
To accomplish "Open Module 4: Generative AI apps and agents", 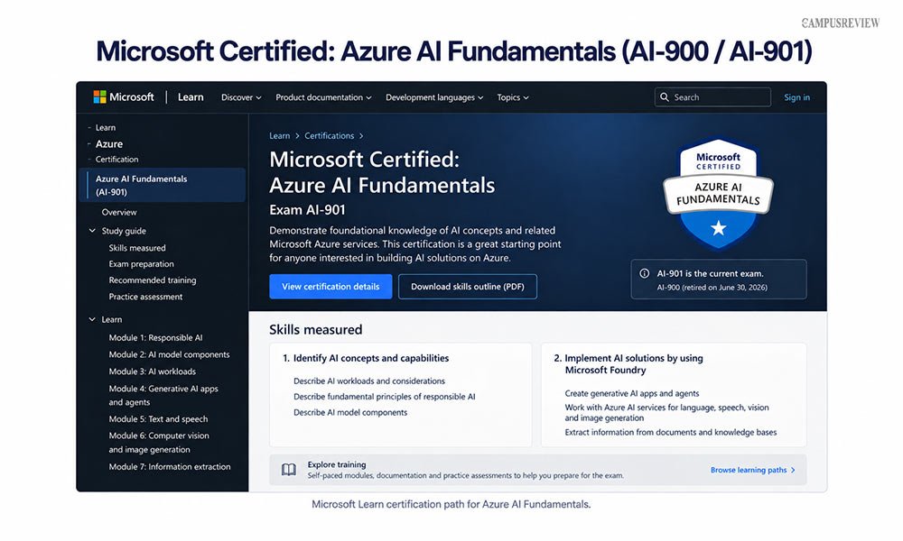I will [163, 396].
